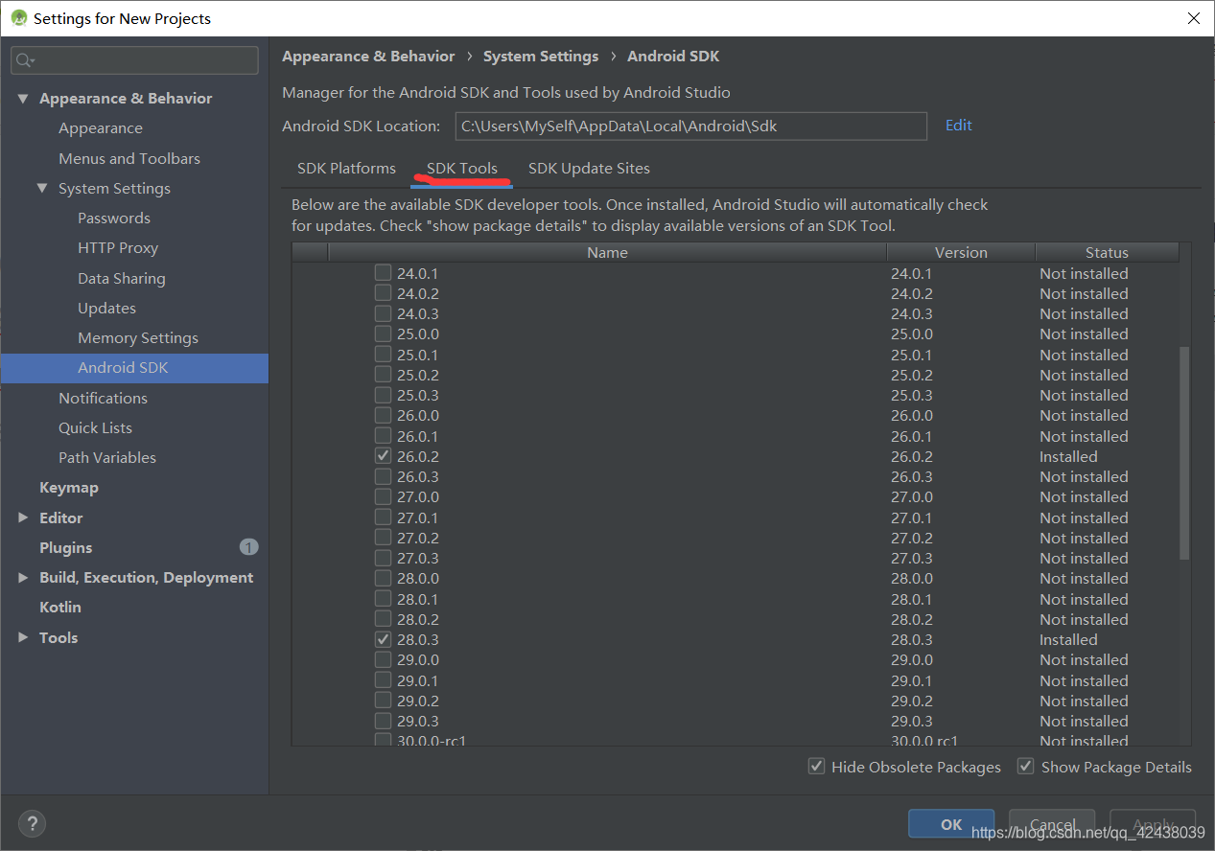Collapse the Appearance & Behavior section
The image size is (1215, 851).
[x=23, y=98]
